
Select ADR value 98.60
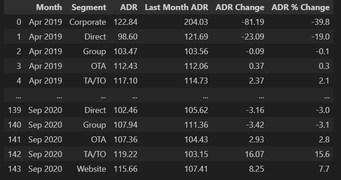128,37
